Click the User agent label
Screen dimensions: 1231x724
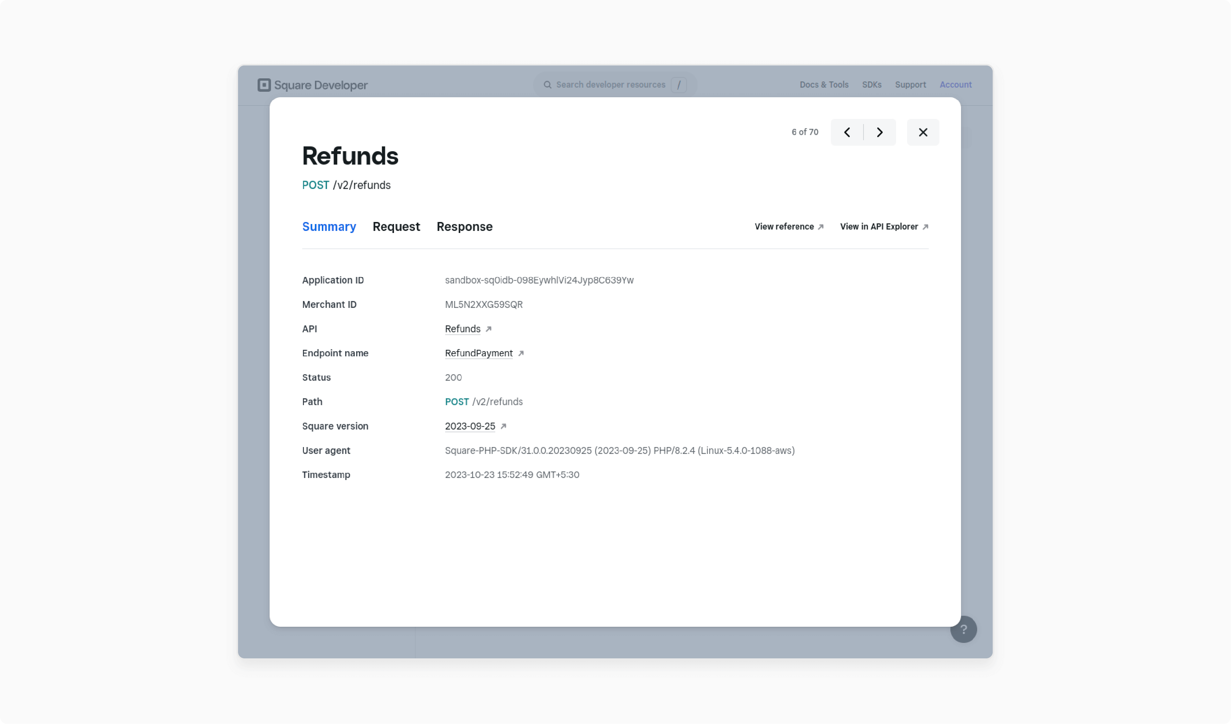click(x=326, y=451)
